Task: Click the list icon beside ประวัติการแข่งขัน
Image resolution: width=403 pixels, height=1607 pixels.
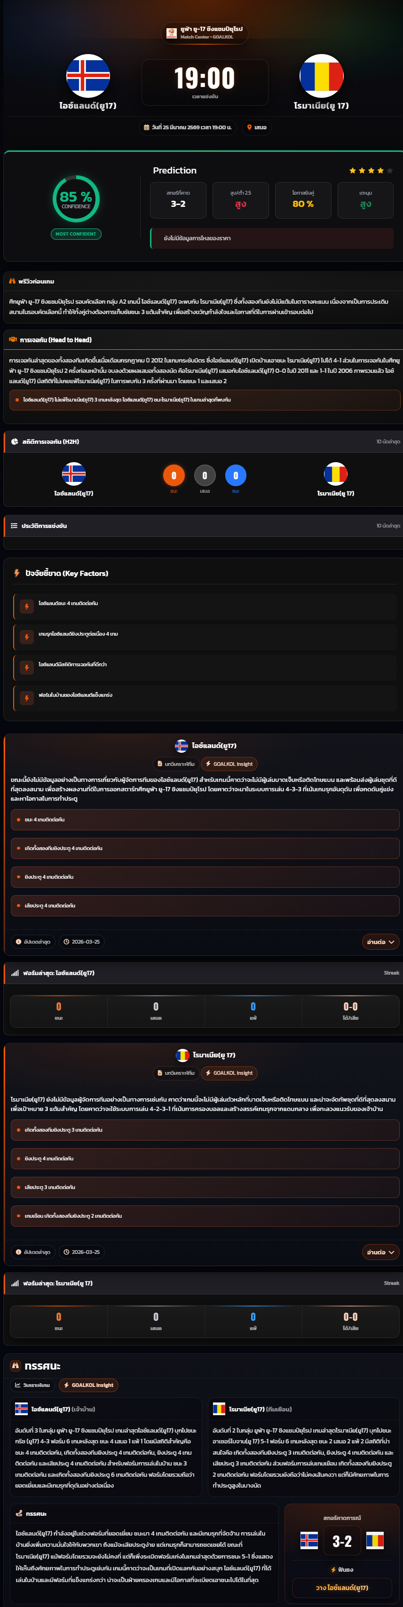Action: coord(15,526)
